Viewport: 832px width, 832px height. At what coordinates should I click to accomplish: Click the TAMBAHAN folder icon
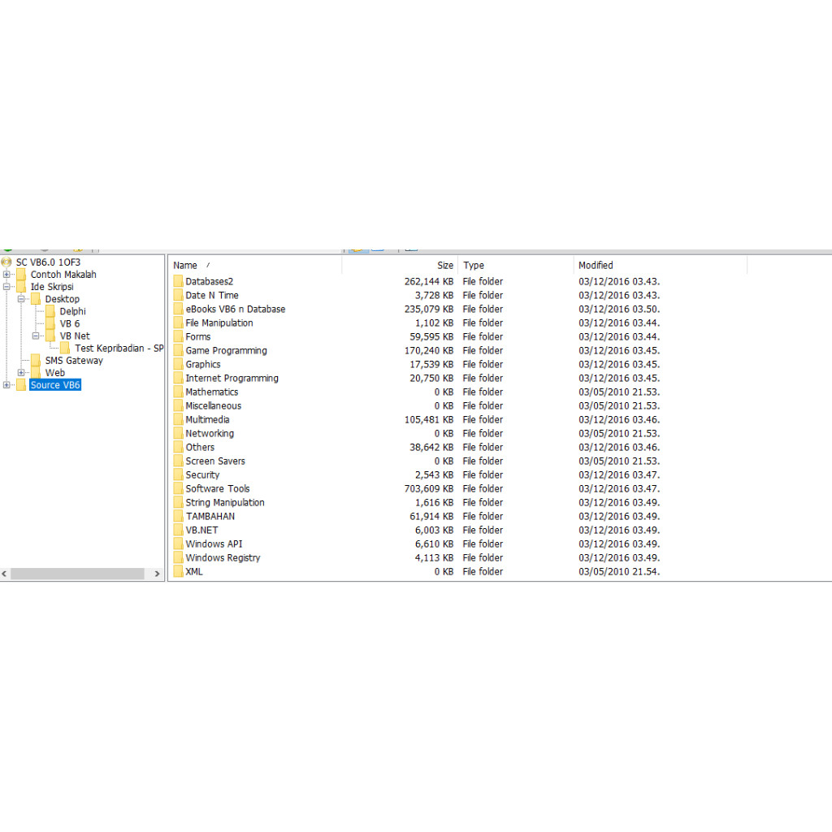pos(178,516)
